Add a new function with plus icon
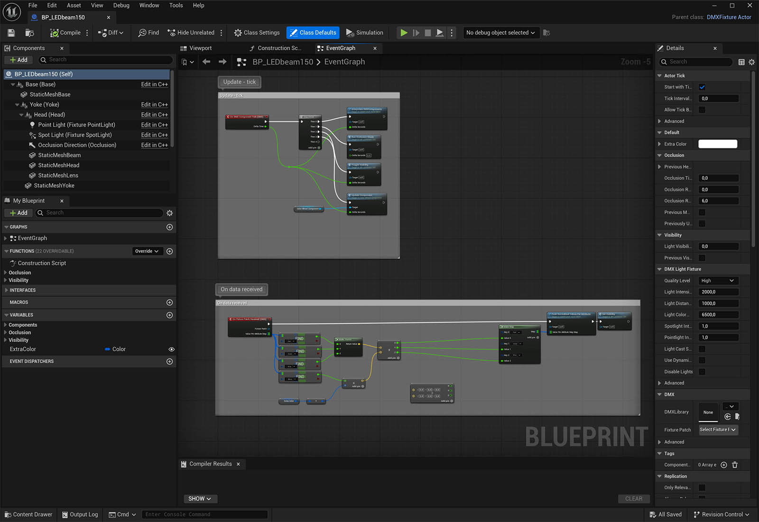The width and height of the screenshot is (759, 522). pyautogui.click(x=169, y=251)
